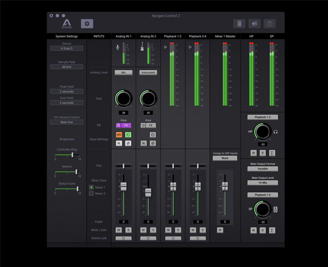Click the Playback 3-4 play triangle icon

coord(190,47)
